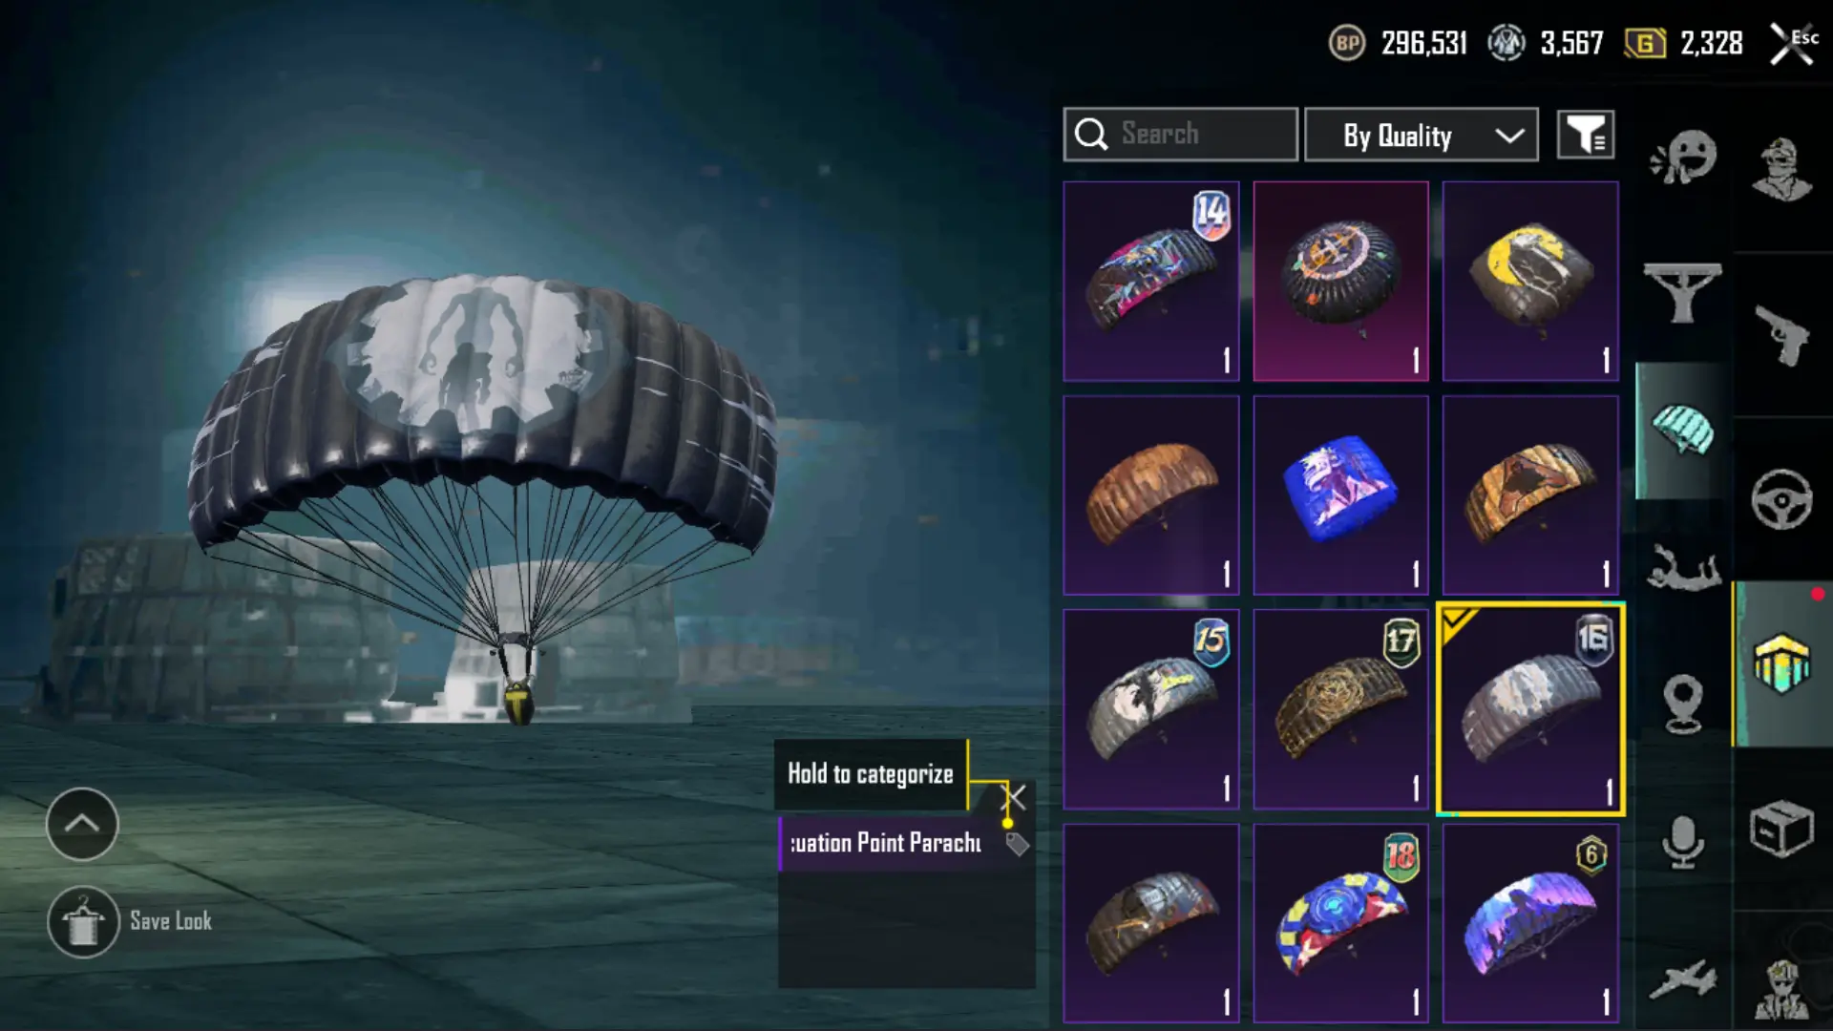Open the airplane finish category
Screen dimensions: 1833x1031
(x=1683, y=980)
